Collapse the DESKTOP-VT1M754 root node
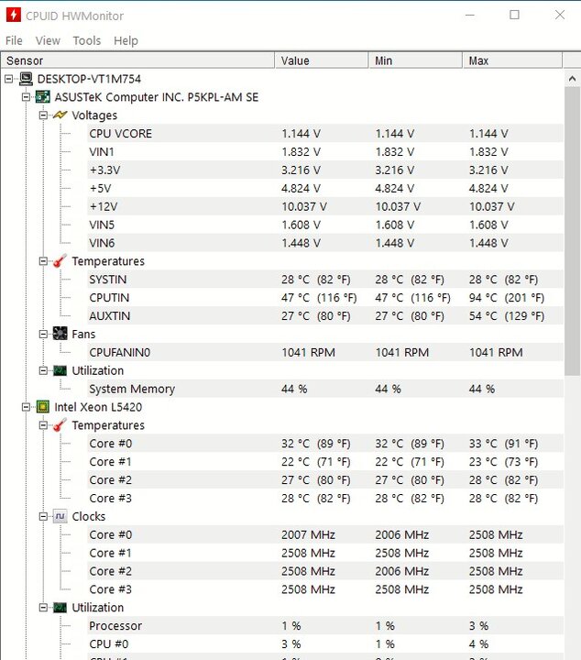The image size is (581, 660). pos(9,79)
